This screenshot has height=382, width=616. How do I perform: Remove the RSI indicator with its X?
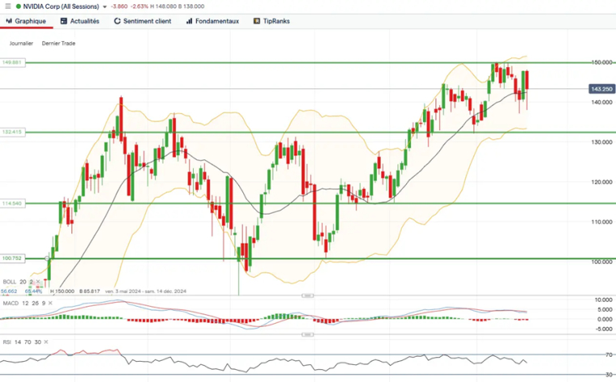(x=45, y=342)
